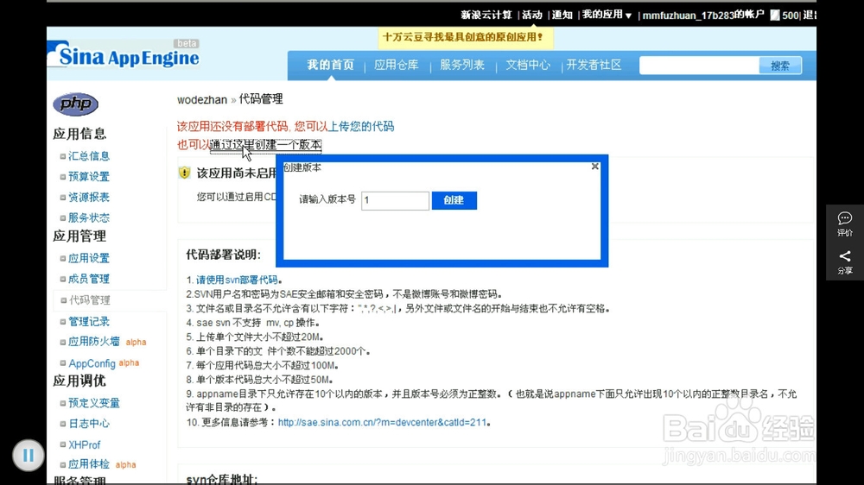The height and width of the screenshot is (485, 864).
Task: Open 成员管理 in sidebar
Action: coord(89,279)
